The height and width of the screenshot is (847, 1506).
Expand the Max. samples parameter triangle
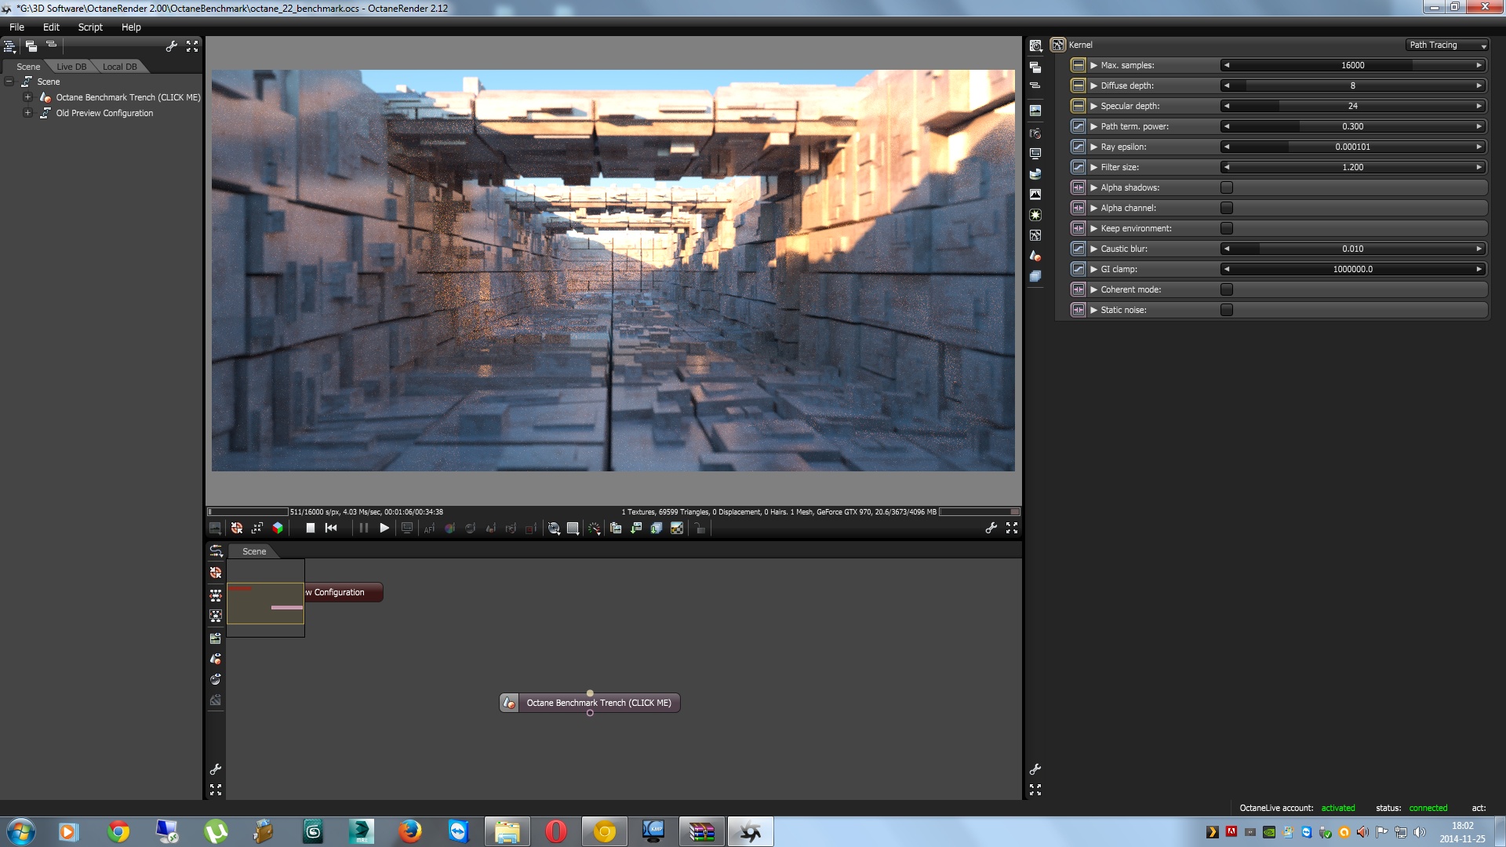point(1093,65)
